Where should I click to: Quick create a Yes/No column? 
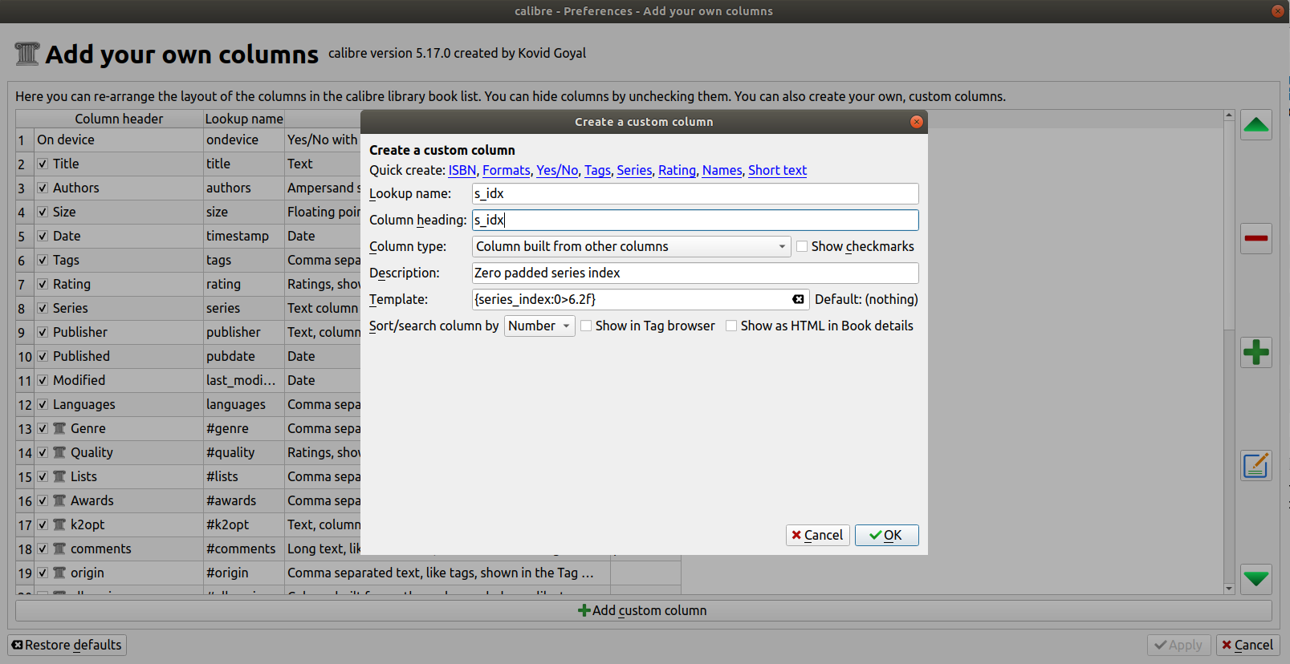[557, 170]
